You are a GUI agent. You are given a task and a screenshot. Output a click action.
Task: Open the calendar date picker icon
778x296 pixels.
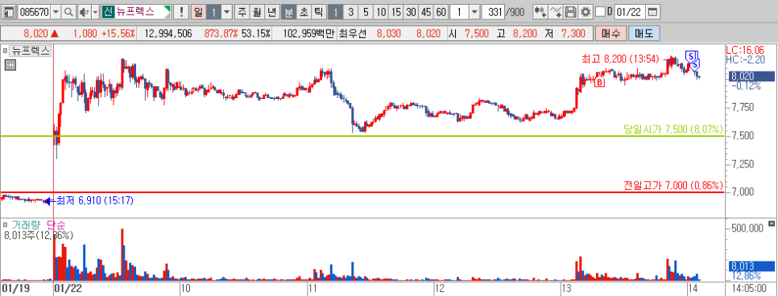click(653, 11)
